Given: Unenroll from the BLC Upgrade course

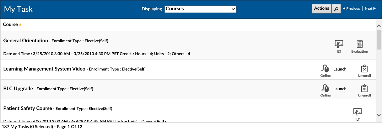Looking at the screenshot, I should click(x=364, y=89).
